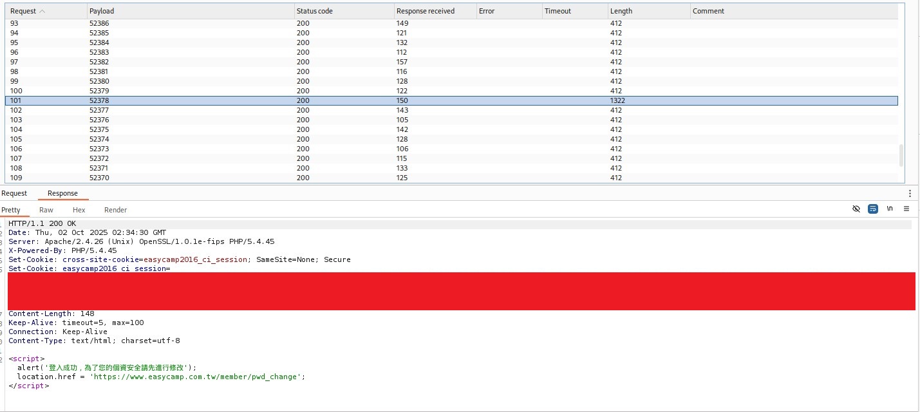Select request row 95 with payload 52384
Screen dimensions: 920x412
pyautogui.click(x=451, y=42)
